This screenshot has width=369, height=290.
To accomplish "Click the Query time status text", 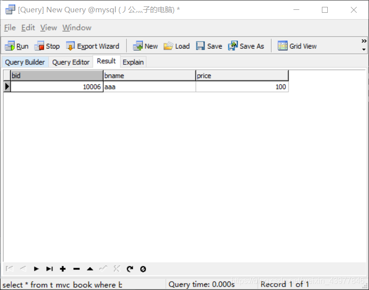I will [202, 284].
